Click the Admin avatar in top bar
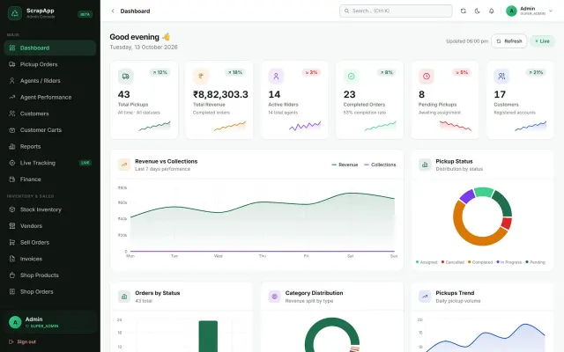Image resolution: width=564 pixels, height=352 pixels. coord(511,11)
